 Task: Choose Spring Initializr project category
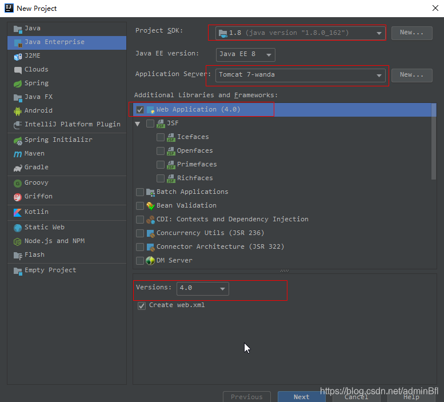[67, 140]
